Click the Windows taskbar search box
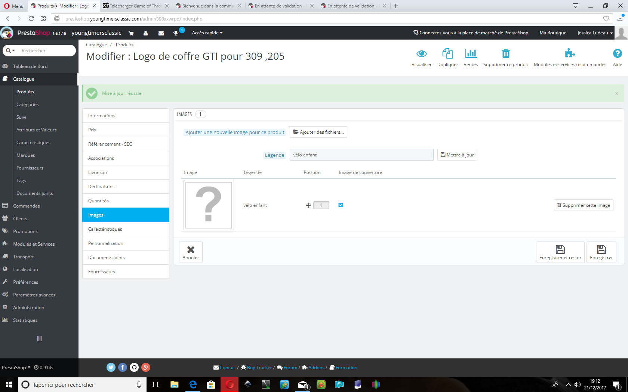 pos(82,385)
